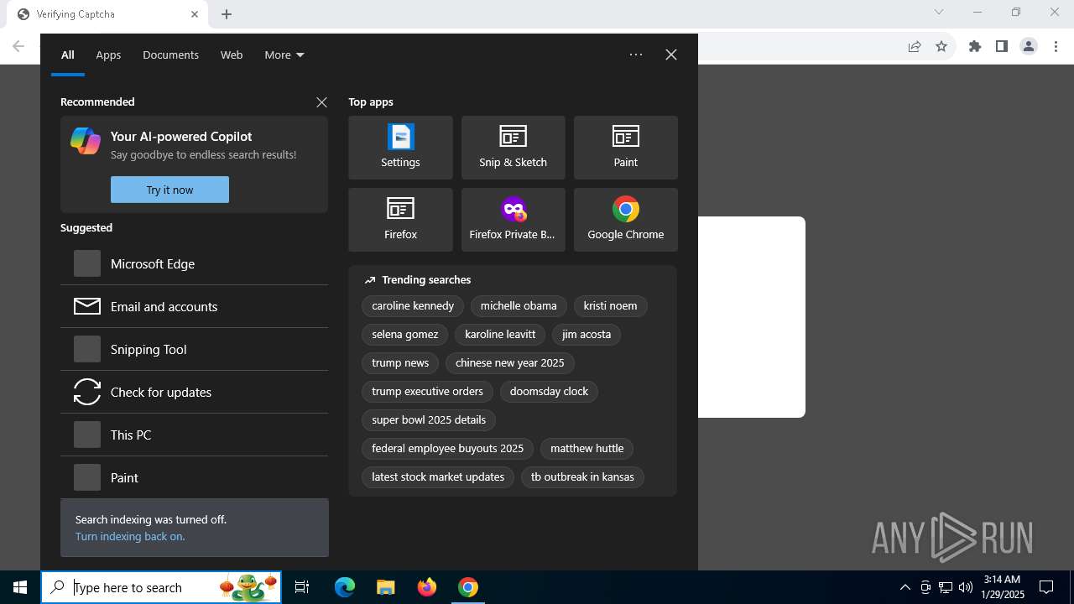Close the search panel

point(671,55)
